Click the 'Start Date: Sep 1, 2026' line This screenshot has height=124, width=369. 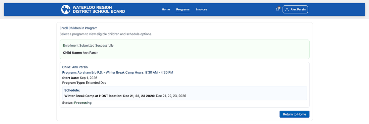click(x=80, y=78)
